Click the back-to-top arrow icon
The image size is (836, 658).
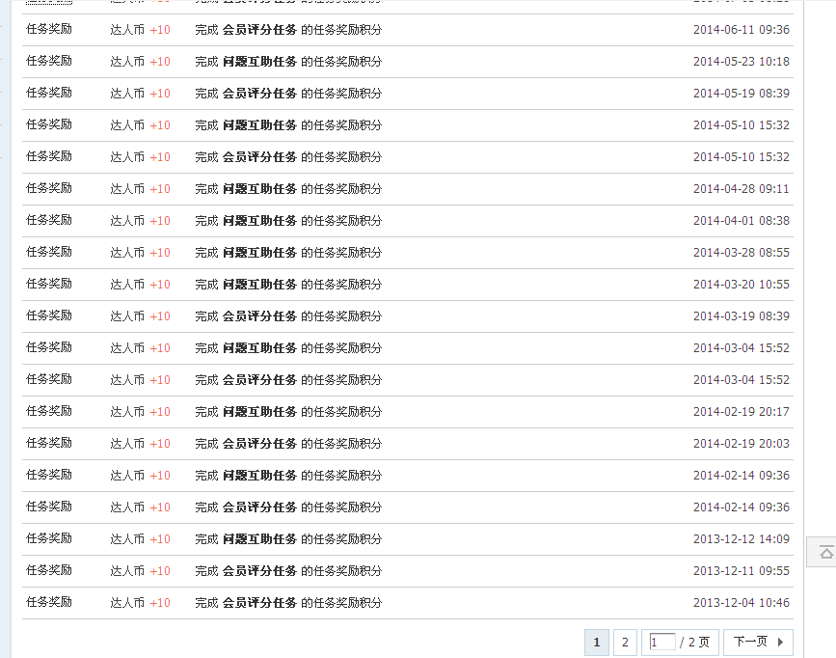[x=825, y=552]
